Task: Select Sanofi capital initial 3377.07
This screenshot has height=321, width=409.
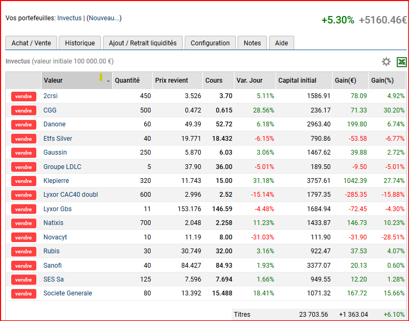Action: pyautogui.click(x=319, y=266)
